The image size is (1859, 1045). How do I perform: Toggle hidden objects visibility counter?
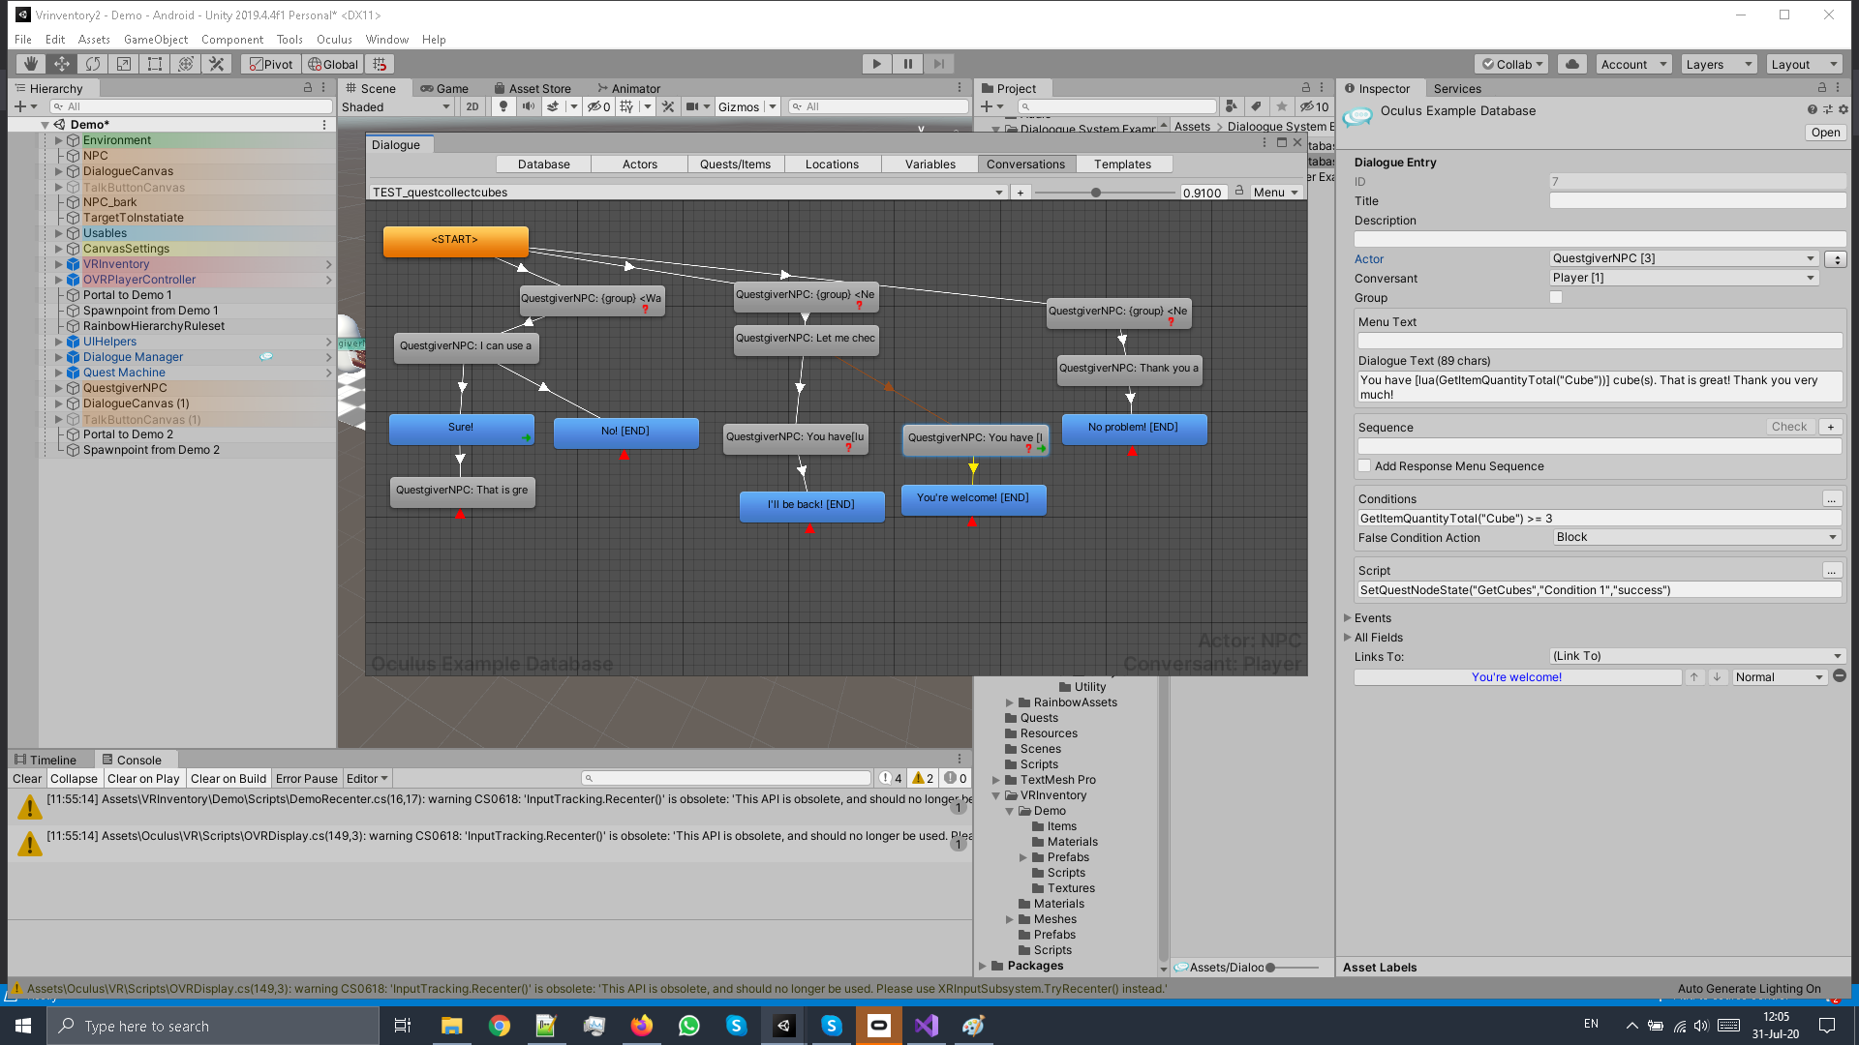tap(599, 106)
